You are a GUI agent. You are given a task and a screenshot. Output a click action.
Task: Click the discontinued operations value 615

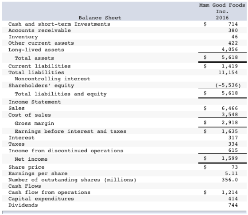click(x=233, y=150)
